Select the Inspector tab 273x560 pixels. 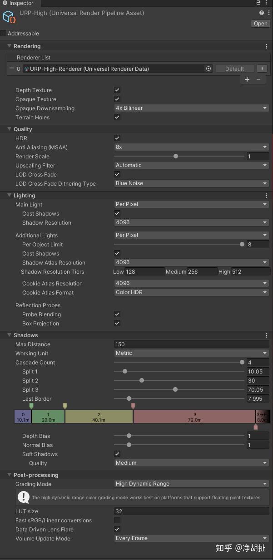click(18, 3)
